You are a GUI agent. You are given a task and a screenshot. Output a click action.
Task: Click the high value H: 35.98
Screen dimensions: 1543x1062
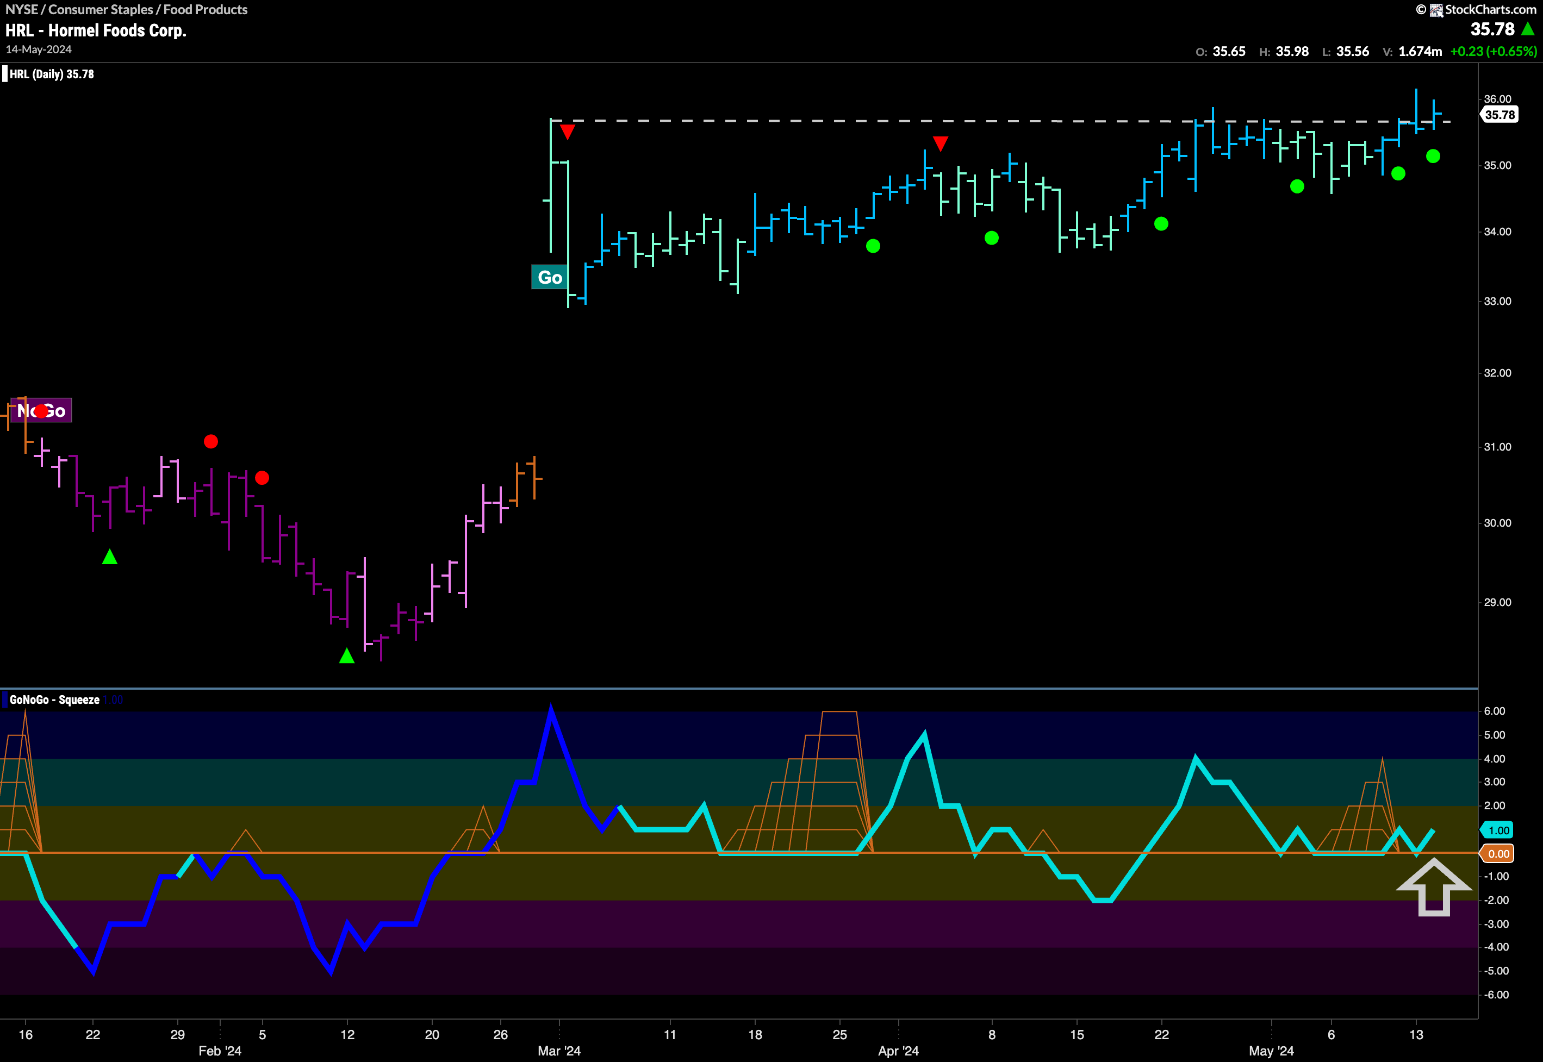(1284, 52)
